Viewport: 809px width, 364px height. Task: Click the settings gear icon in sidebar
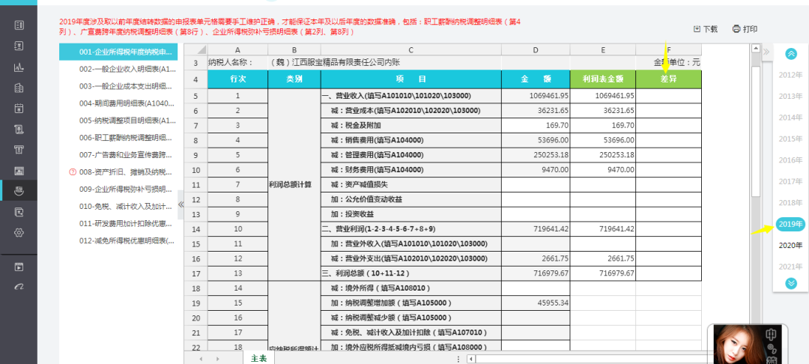pyautogui.click(x=19, y=232)
